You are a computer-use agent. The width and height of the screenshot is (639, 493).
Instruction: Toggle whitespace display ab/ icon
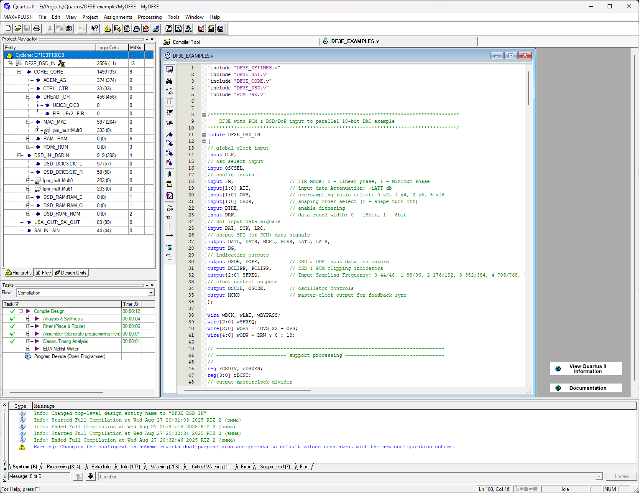tap(169, 217)
